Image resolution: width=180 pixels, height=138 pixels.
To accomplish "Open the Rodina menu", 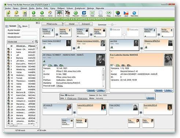I will 39,8.
